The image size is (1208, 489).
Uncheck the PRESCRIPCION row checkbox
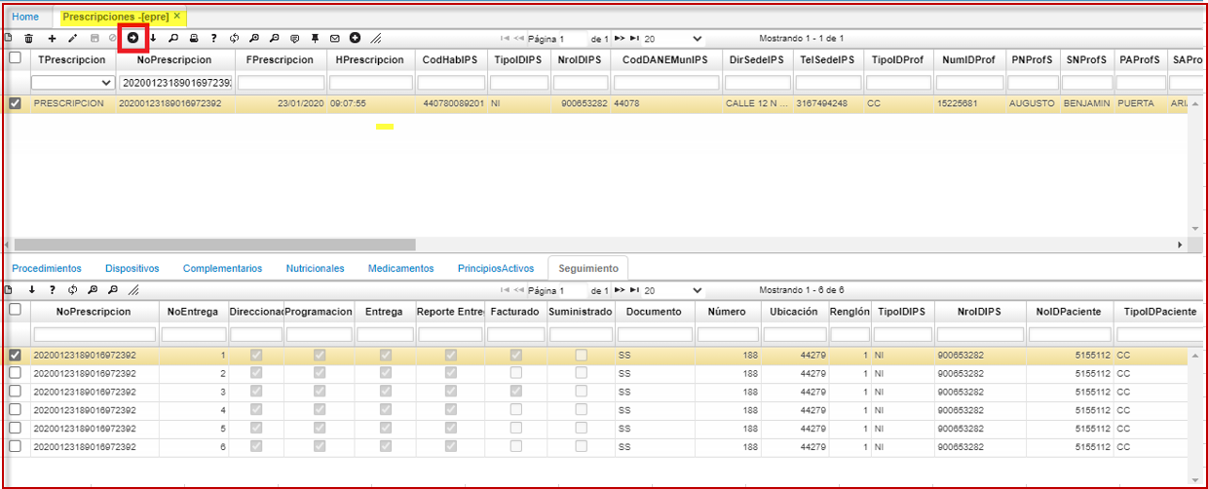pos(15,103)
